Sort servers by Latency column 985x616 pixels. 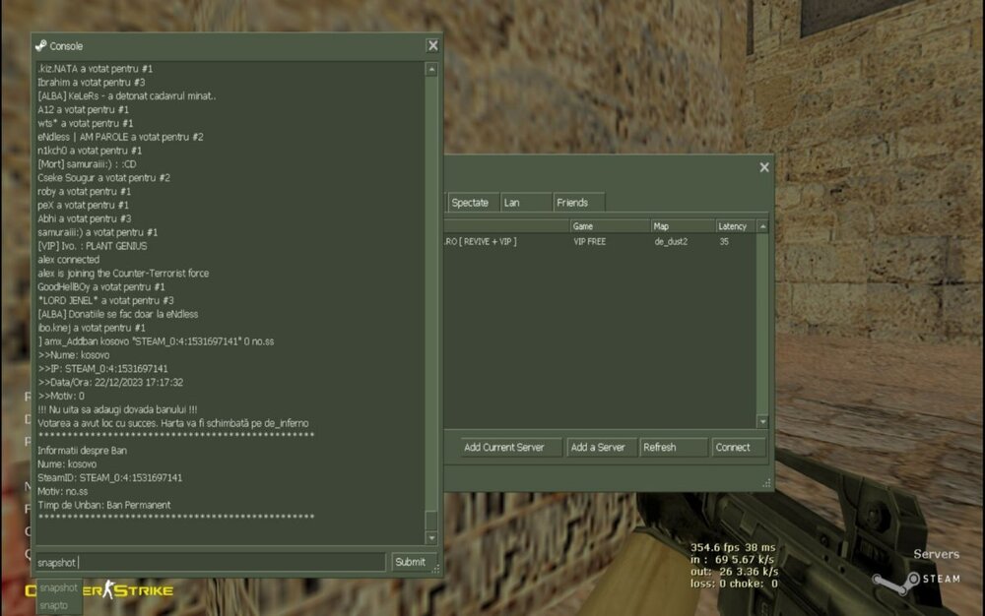point(733,226)
